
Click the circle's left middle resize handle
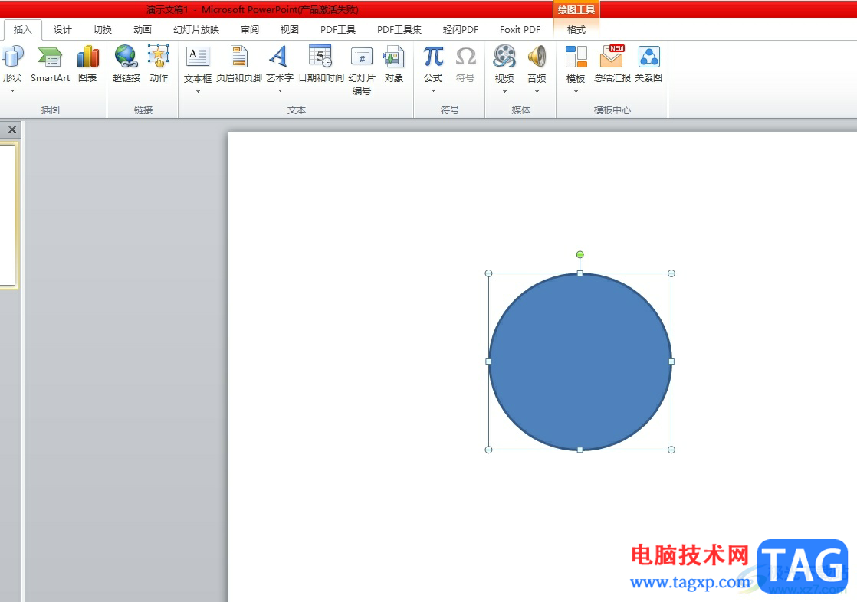(488, 361)
